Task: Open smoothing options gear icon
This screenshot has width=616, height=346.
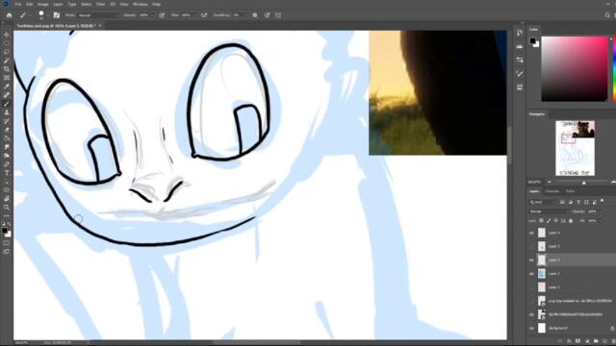Action: pos(255,15)
